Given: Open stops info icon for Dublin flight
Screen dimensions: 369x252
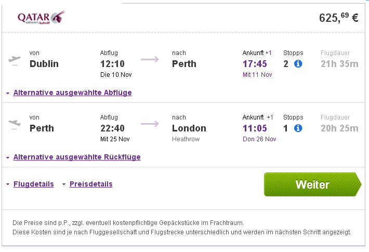Looking at the screenshot, I should click(x=298, y=63).
